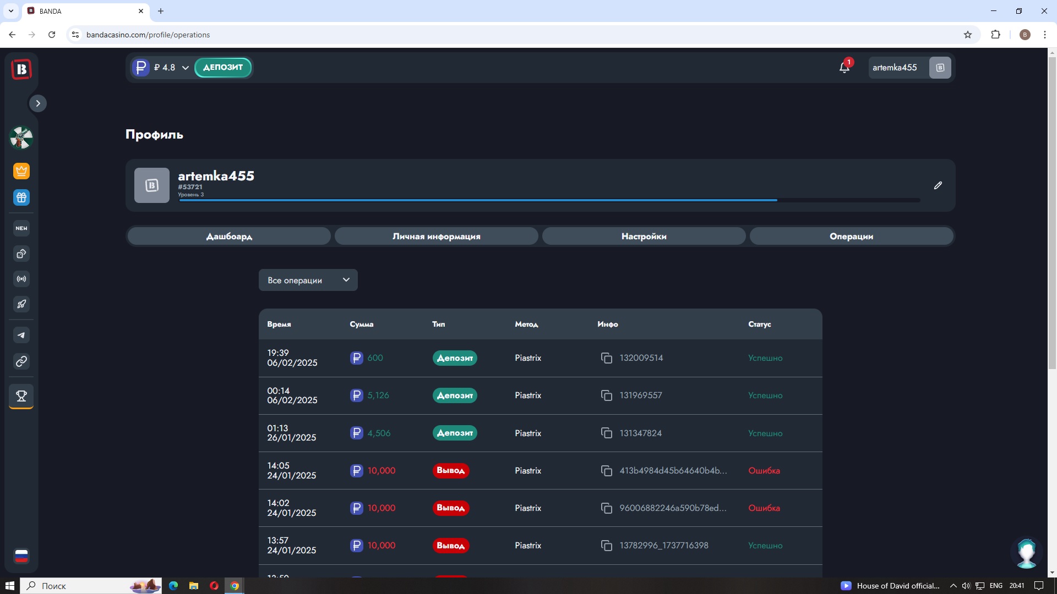
Task: Expand the left sidebar with the chevron
Action: click(38, 103)
